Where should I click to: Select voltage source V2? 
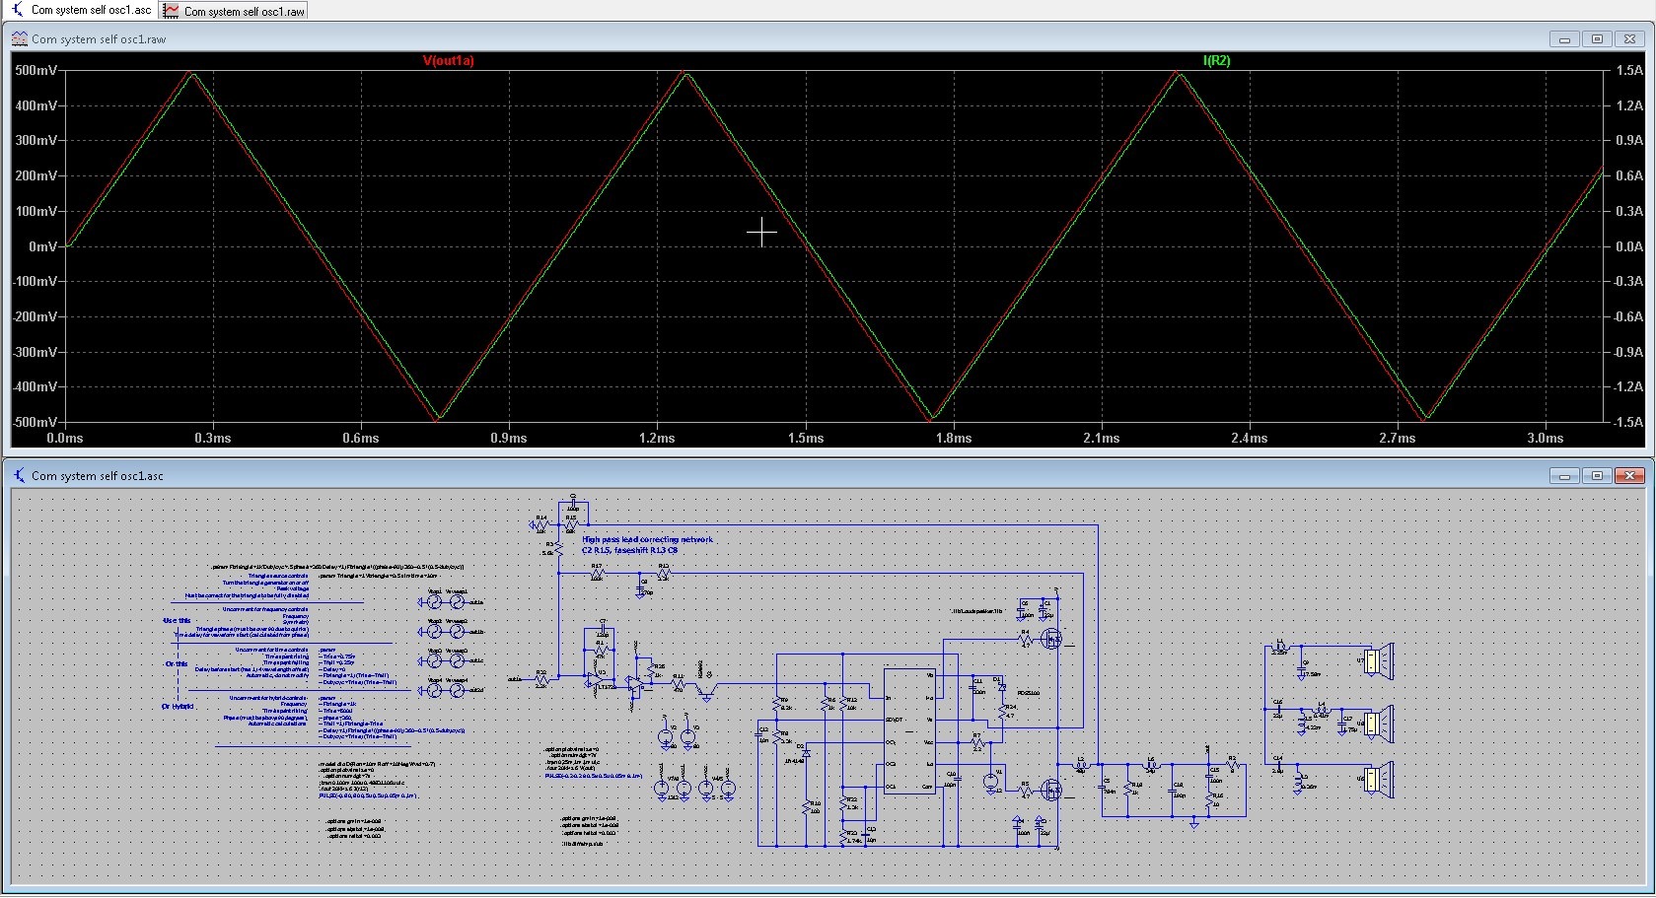click(x=666, y=736)
